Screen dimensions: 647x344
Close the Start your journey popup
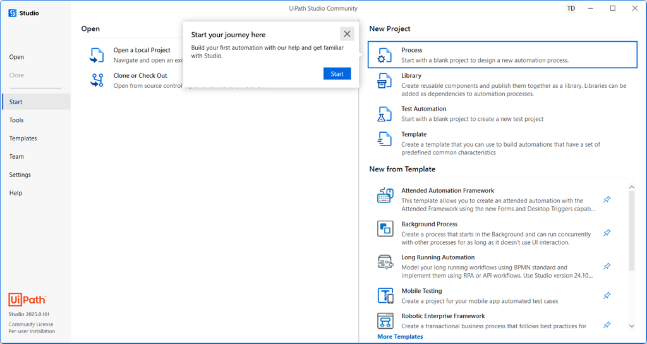pyautogui.click(x=347, y=34)
